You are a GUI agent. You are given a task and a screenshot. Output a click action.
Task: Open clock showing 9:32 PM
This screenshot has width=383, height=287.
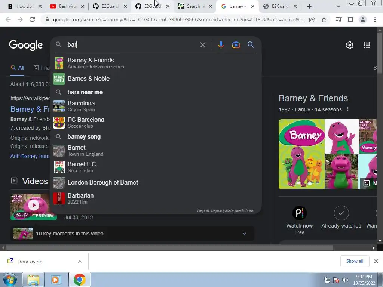click(x=364, y=280)
